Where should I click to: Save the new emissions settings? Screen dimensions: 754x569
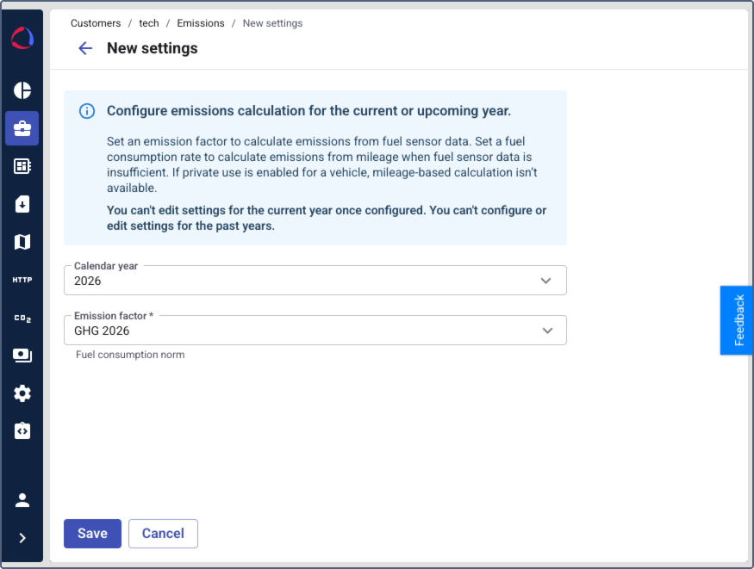[92, 534]
